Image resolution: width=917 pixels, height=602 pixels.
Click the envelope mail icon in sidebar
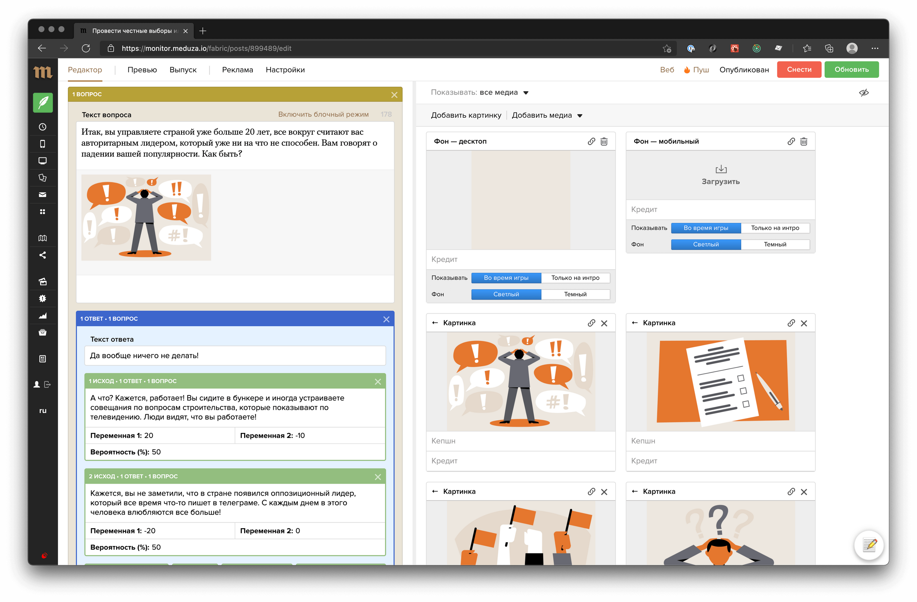point(43,195)
